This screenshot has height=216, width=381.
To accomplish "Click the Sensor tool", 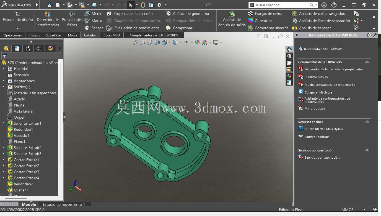I will tap(94, 28).
